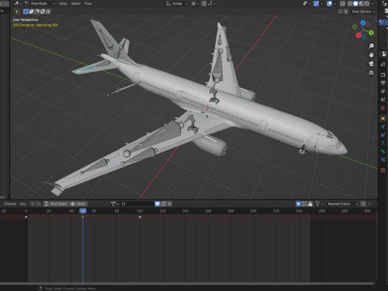This screenshot has width=388, height=291.
Task: Open the Select menu in the 3D viewport
Action: 76,3
